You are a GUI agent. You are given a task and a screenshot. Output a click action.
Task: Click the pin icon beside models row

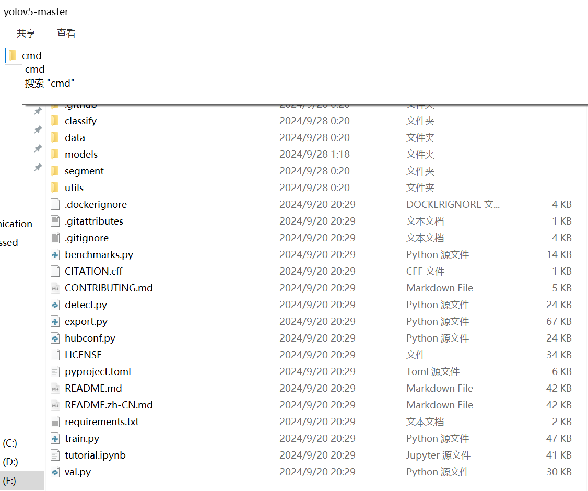coord(38,148)
